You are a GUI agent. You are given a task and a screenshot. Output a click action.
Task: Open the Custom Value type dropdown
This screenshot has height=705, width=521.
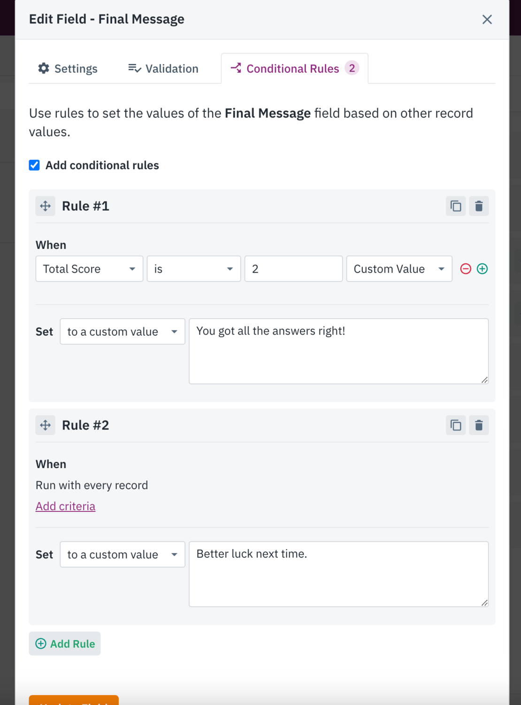tap(398, 269)
